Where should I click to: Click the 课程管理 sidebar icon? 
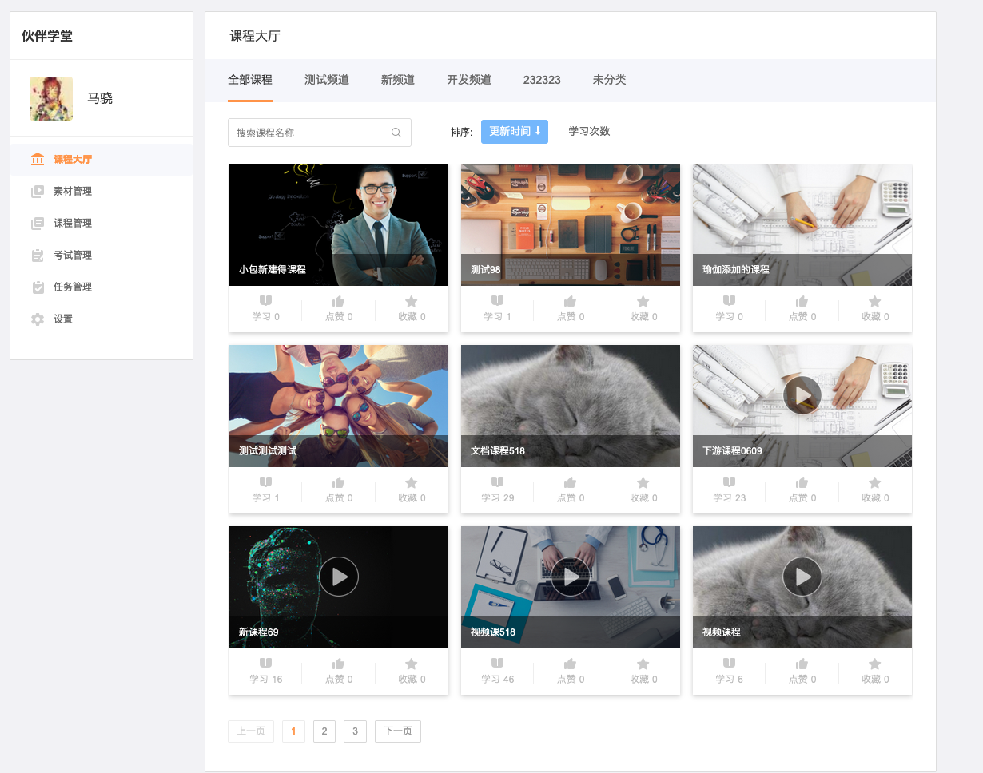[x=38, y=223]
